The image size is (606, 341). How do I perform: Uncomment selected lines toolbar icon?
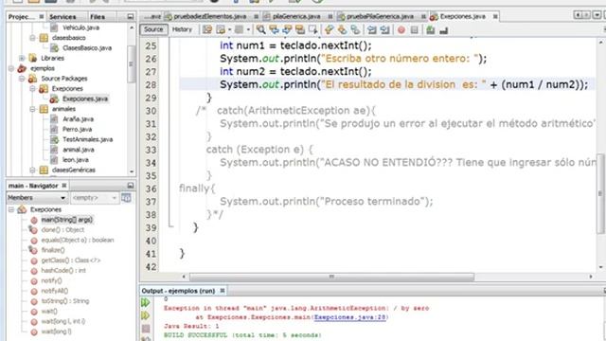coord(444,29)
